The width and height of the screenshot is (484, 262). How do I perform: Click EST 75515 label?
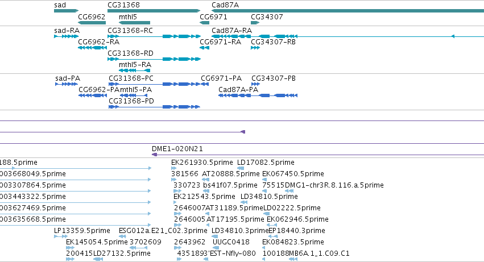pyautogui.click(x=274, y=185)
